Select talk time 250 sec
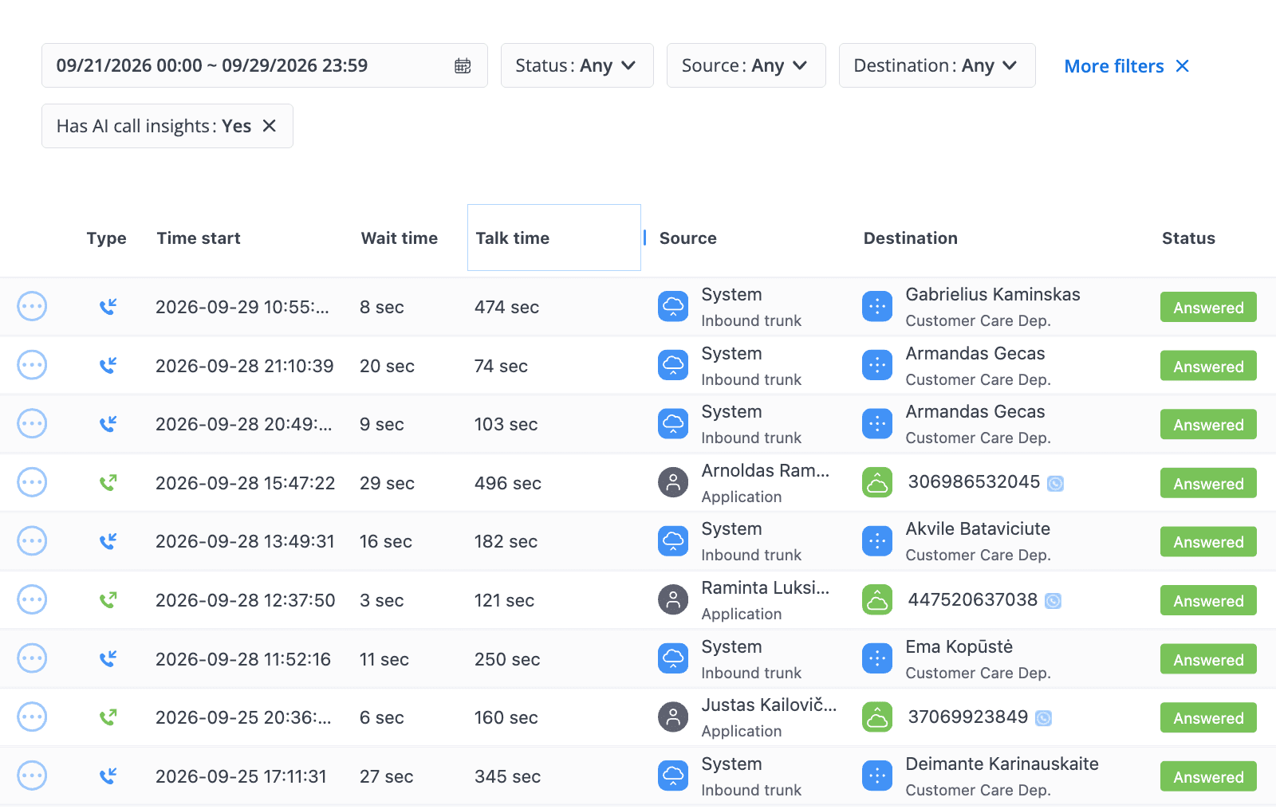Screen dimensions: 1276x809 tap(507, 659)
